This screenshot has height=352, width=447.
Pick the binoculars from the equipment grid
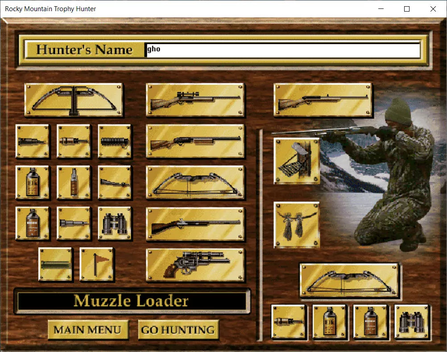(x=115, y=223)
